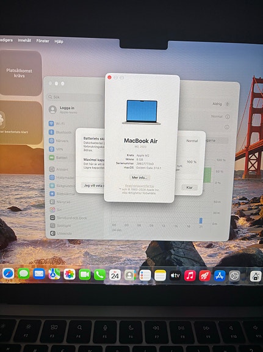Open the regulatory certification link

click(x=139, y=186)
